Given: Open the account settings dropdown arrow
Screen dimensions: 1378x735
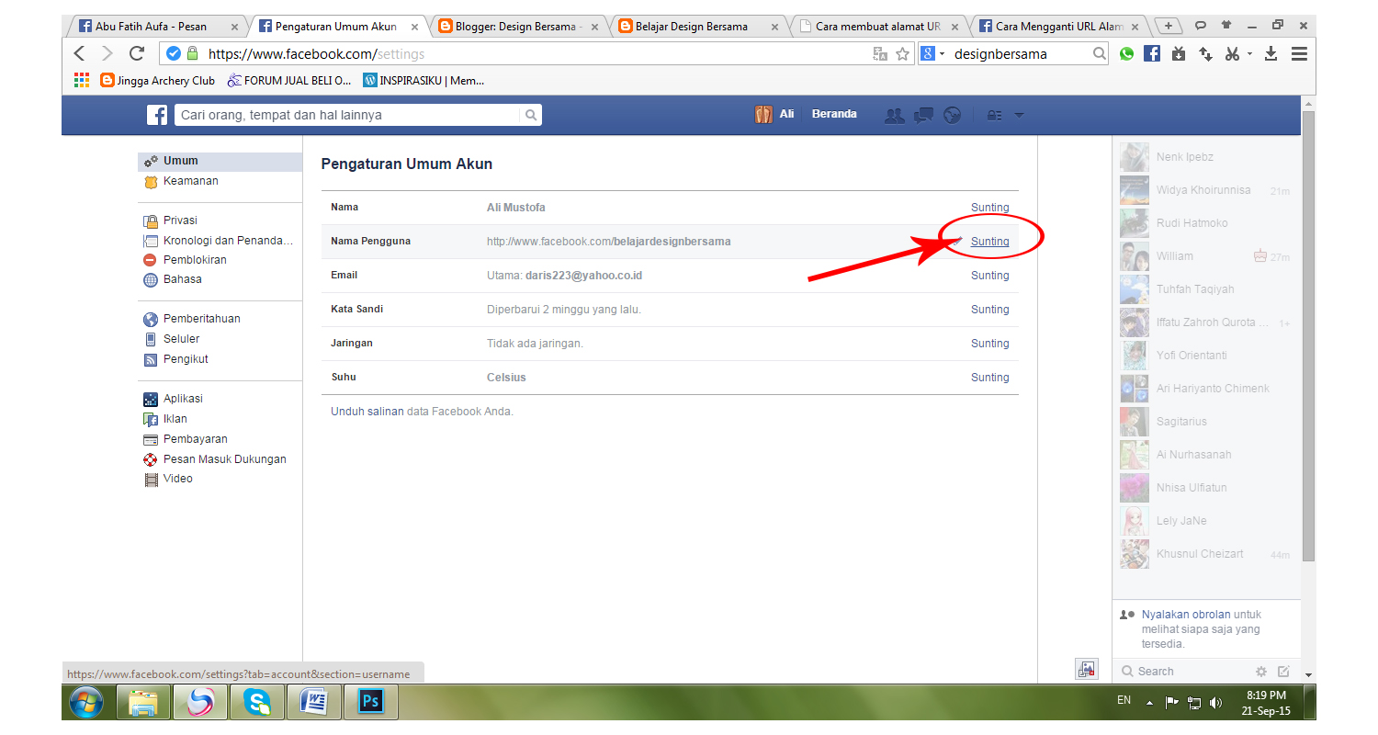Looking at the screenshot, I should [1019, 114].
